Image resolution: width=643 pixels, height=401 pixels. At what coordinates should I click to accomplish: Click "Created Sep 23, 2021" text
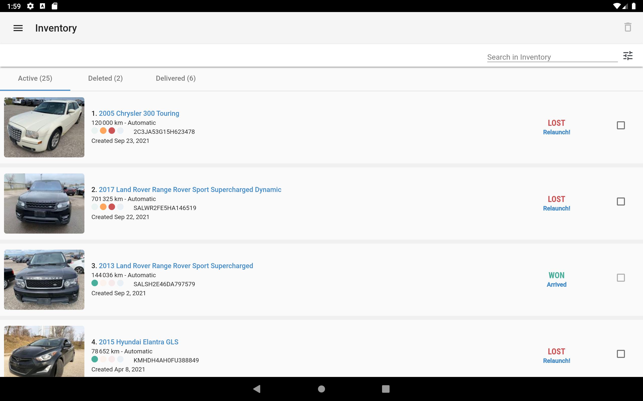point(120,141)
